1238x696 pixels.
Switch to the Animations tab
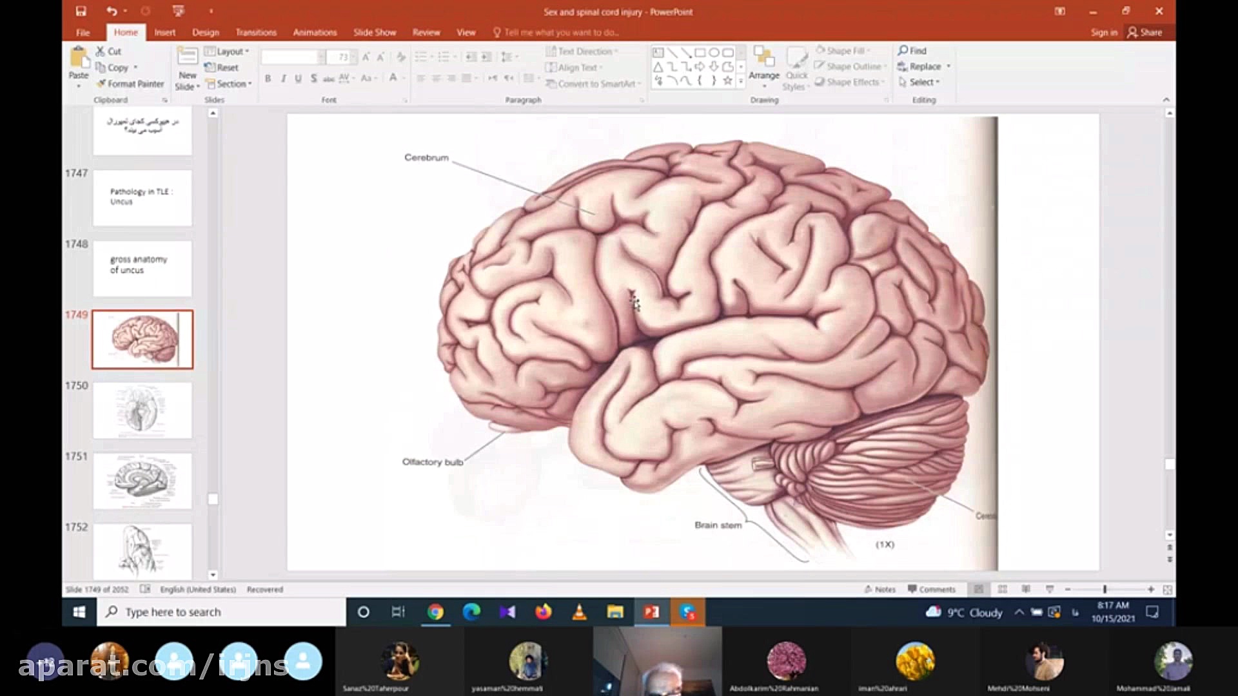(x=315, y=32)
